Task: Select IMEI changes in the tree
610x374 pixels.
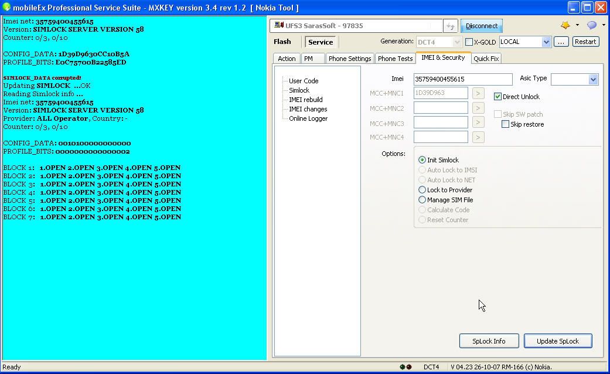Action: coord(308,109)
